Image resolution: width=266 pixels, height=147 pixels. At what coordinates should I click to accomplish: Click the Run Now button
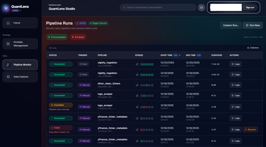click(x=253, y=25)
